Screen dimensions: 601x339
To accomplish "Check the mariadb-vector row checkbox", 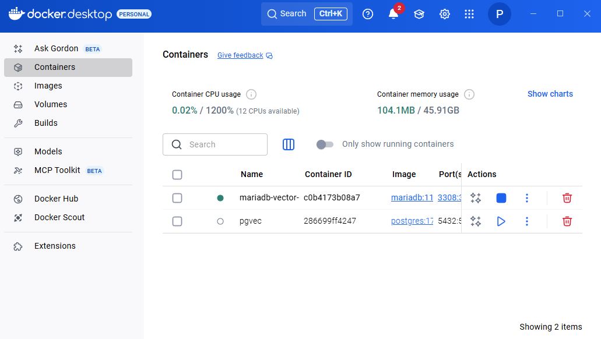I will (x=177, y=198).
